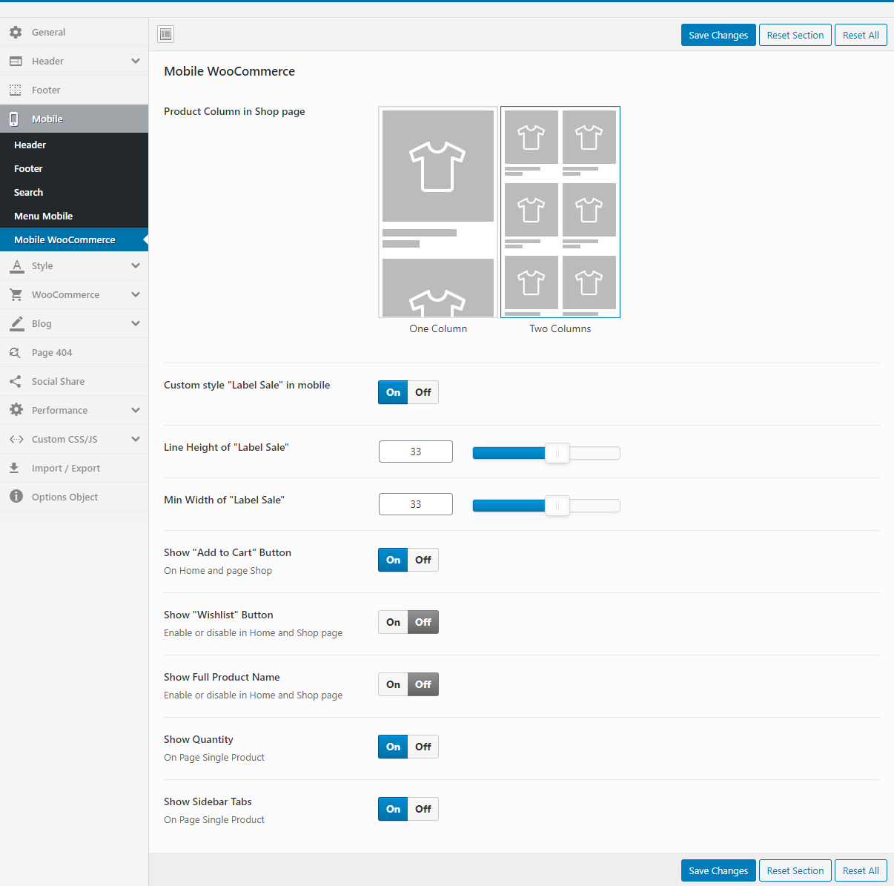The width and height of the screenshot is (894, 886).
Task: Click the Header section icon
Action: (16, 61)
